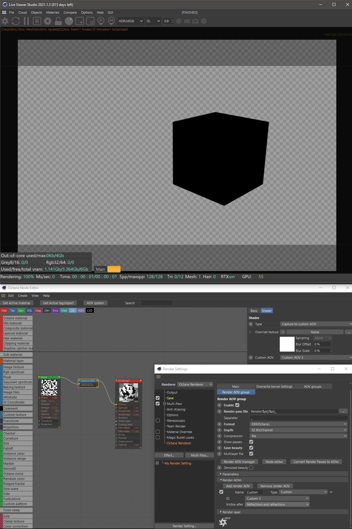Toggle the camera lock padlock icon
The height and width of the screenshot is (529, 352).
[58, 21]
